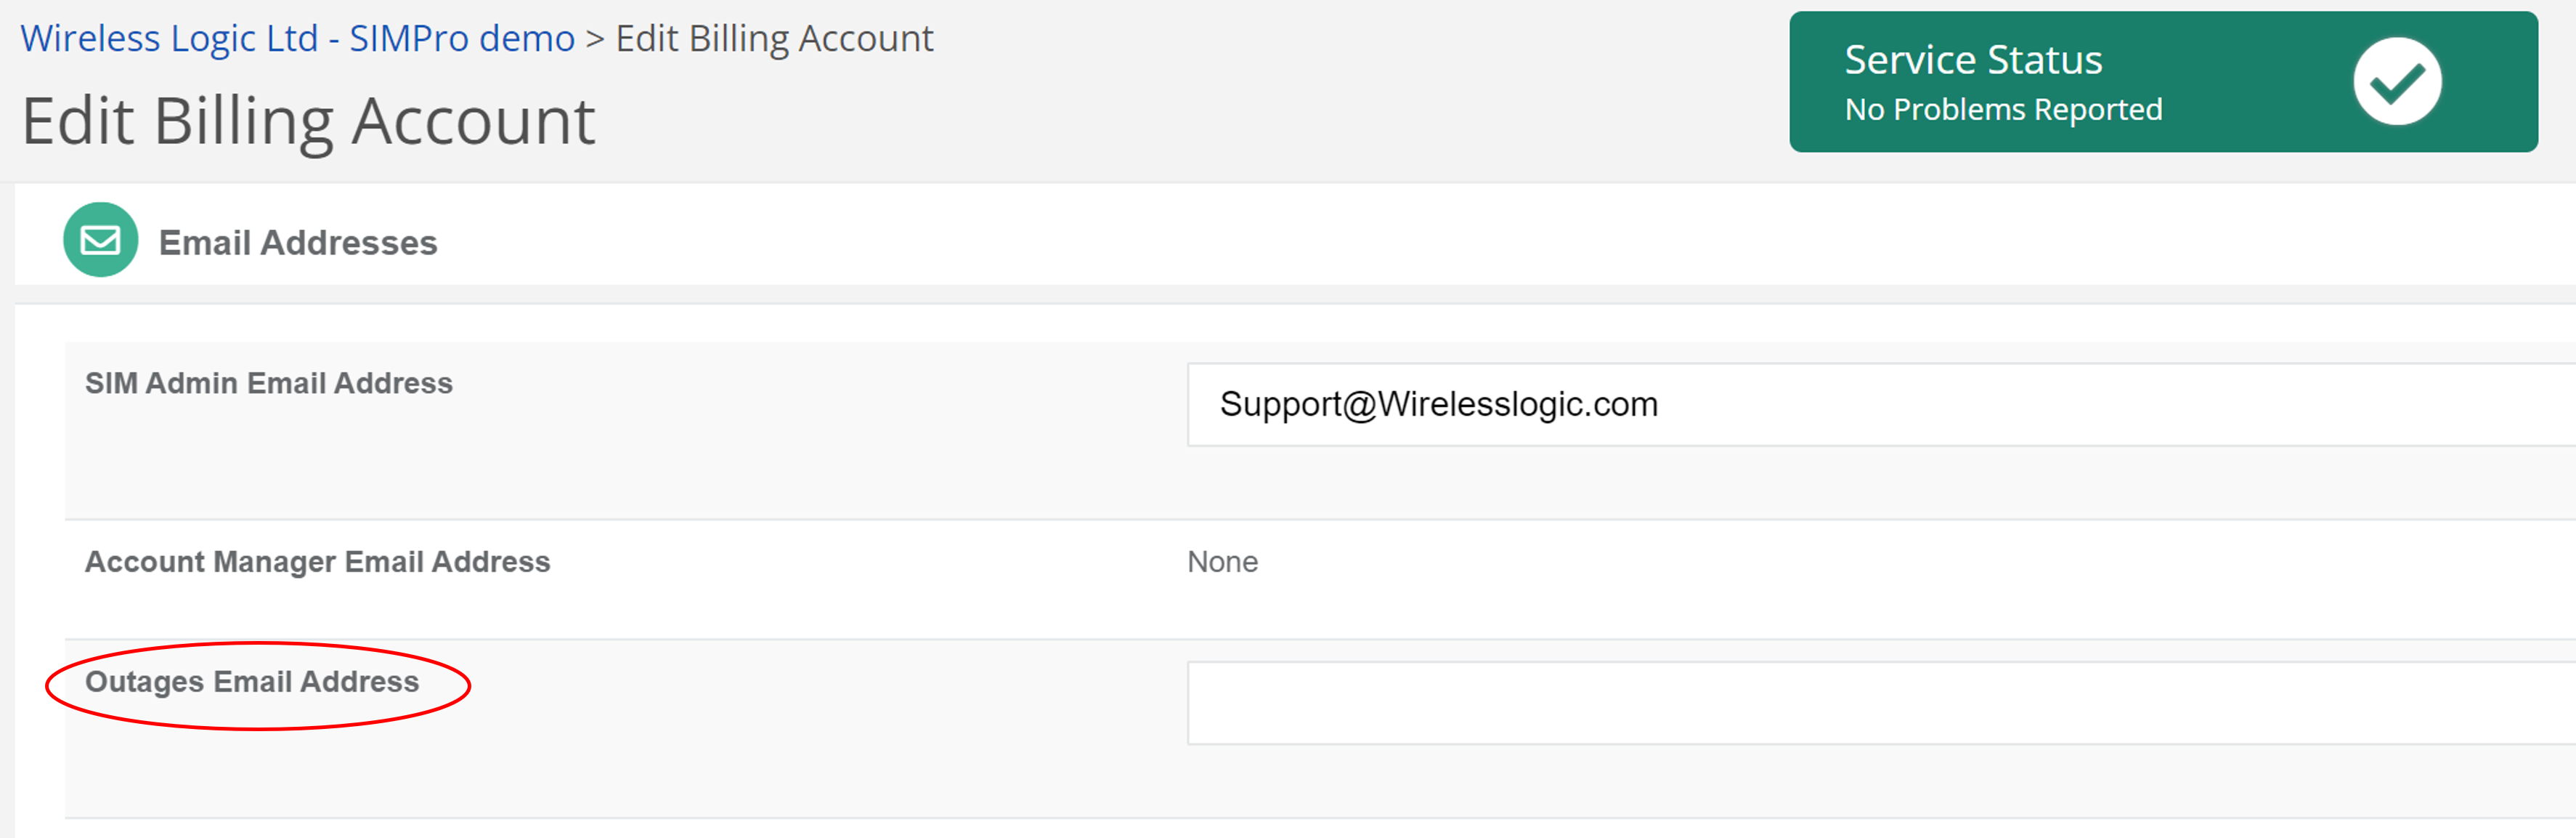Click the Outages Email Address label
Screen dimensions: 2576x838
252,682
